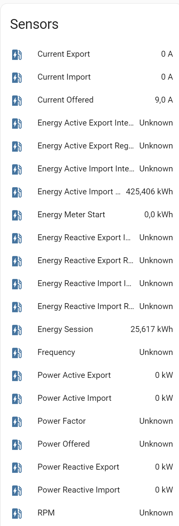Click the Power Offered sensor icon

point(17,444)
